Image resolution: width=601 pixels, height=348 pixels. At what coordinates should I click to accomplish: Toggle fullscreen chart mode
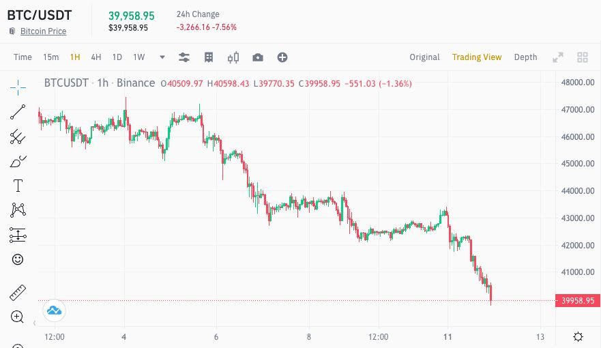click(x=558, y=57)
